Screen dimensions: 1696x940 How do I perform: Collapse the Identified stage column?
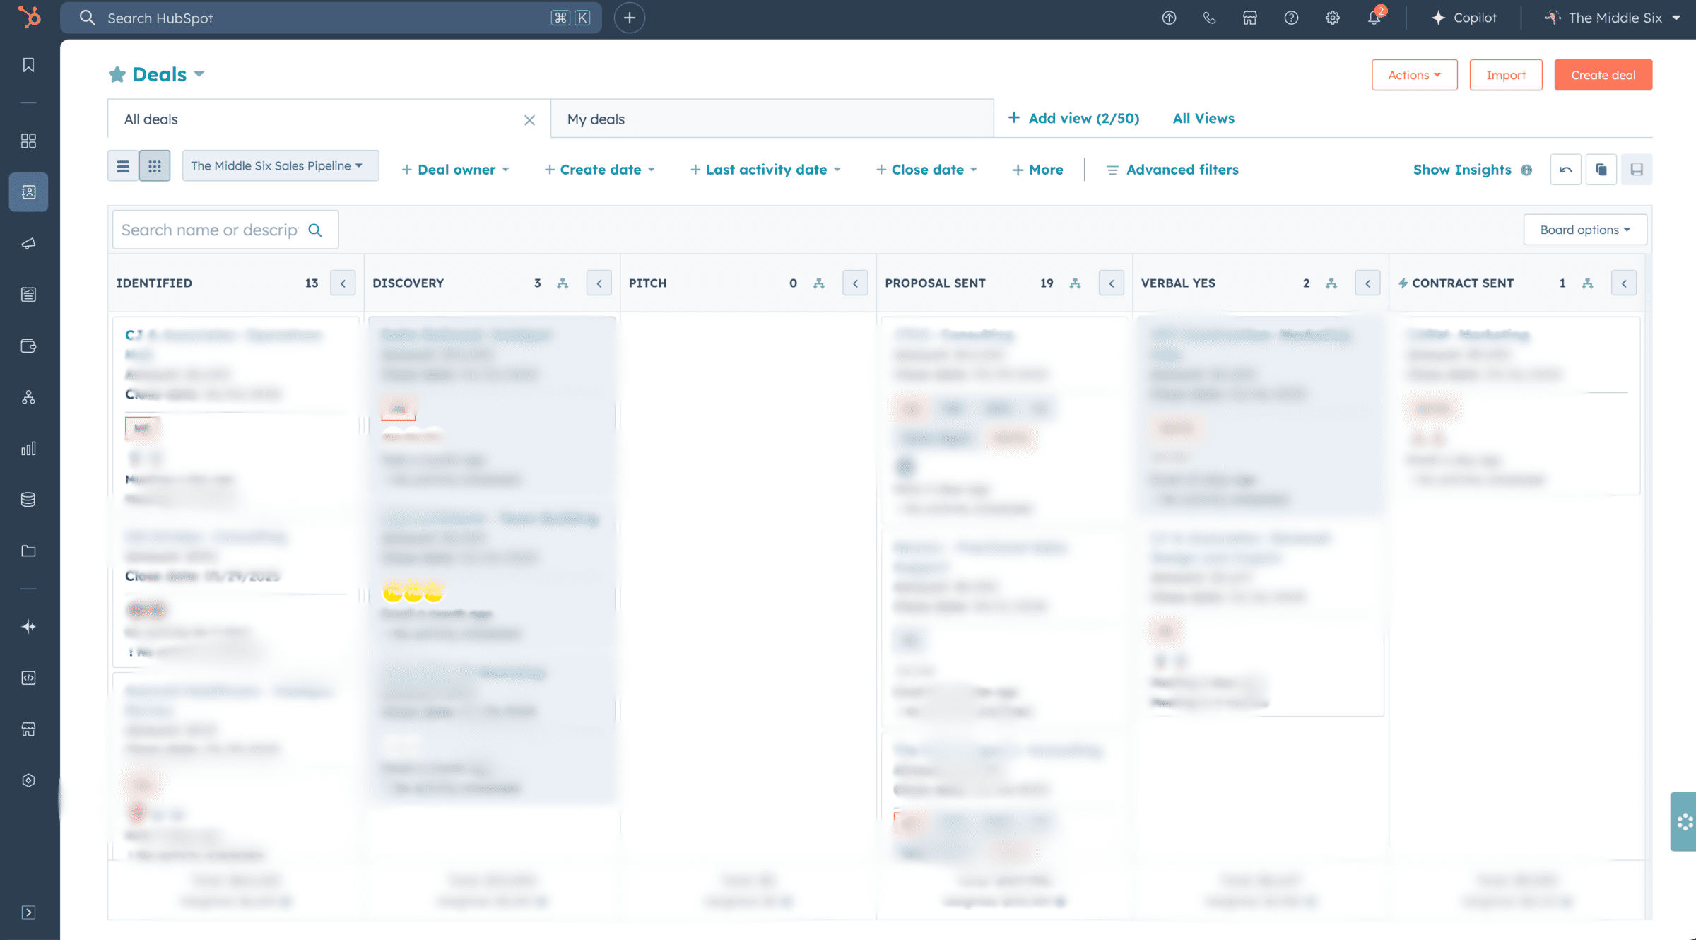click(343, 283)
